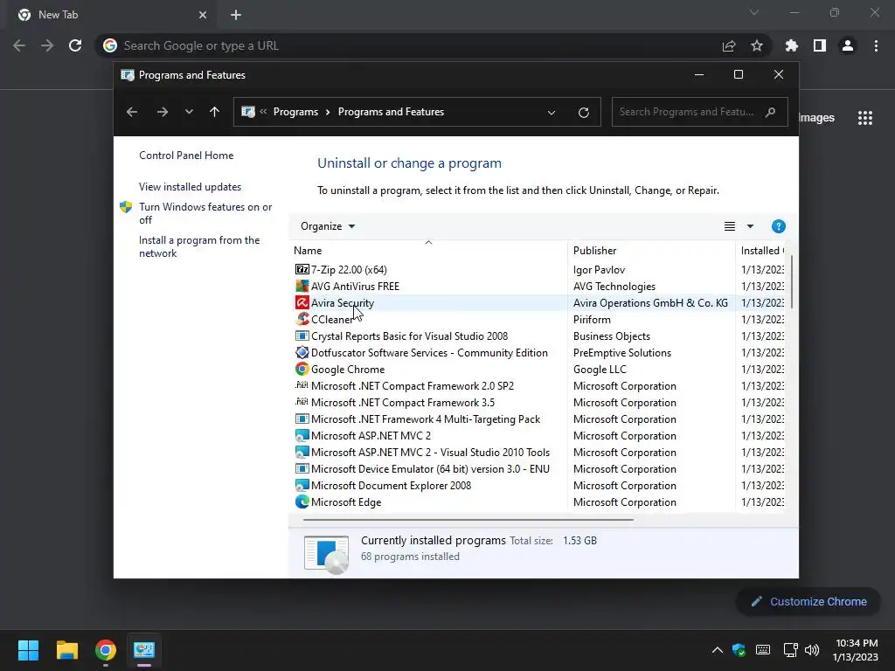Image resolution: width=895 pixels, height=671 pixels.
Task: Click the Microsoft ASP.NET MVC 2 icon
Action: coord(302,435)
